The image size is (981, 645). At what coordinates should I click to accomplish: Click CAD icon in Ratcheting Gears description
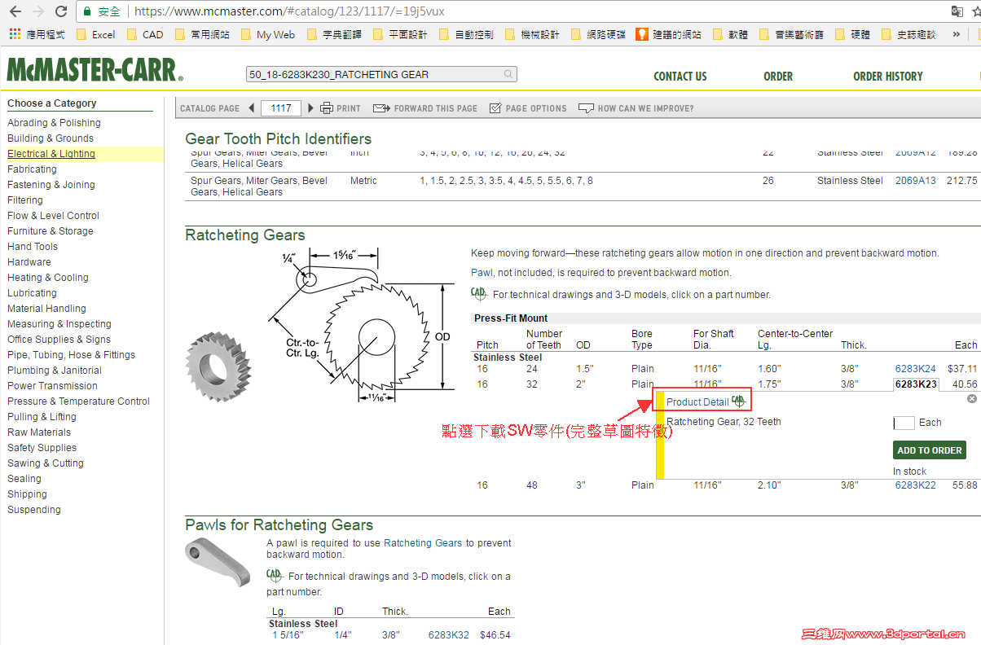click(x=479, y=293)
